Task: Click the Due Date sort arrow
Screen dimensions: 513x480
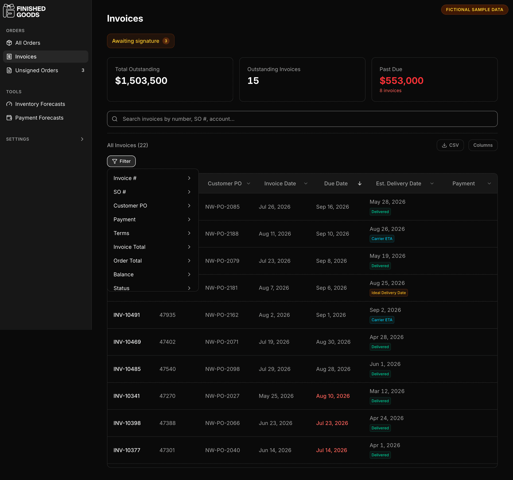Action: [x=360, y=184]
